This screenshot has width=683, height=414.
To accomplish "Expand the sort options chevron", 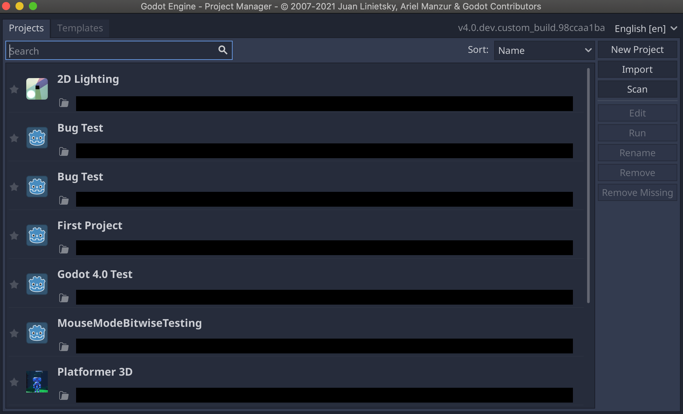I will pyautogui.click(x=589, y=50).
